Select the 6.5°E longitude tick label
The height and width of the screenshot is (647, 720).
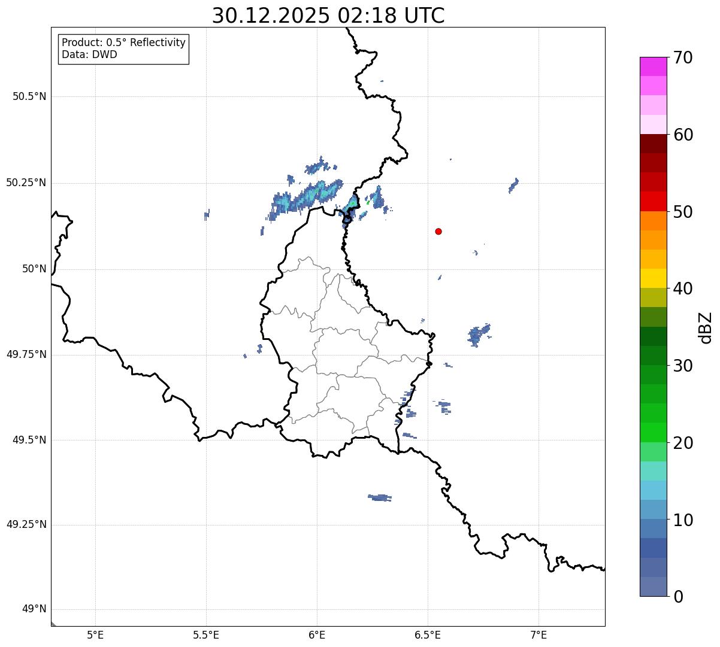tap(428, 634)
